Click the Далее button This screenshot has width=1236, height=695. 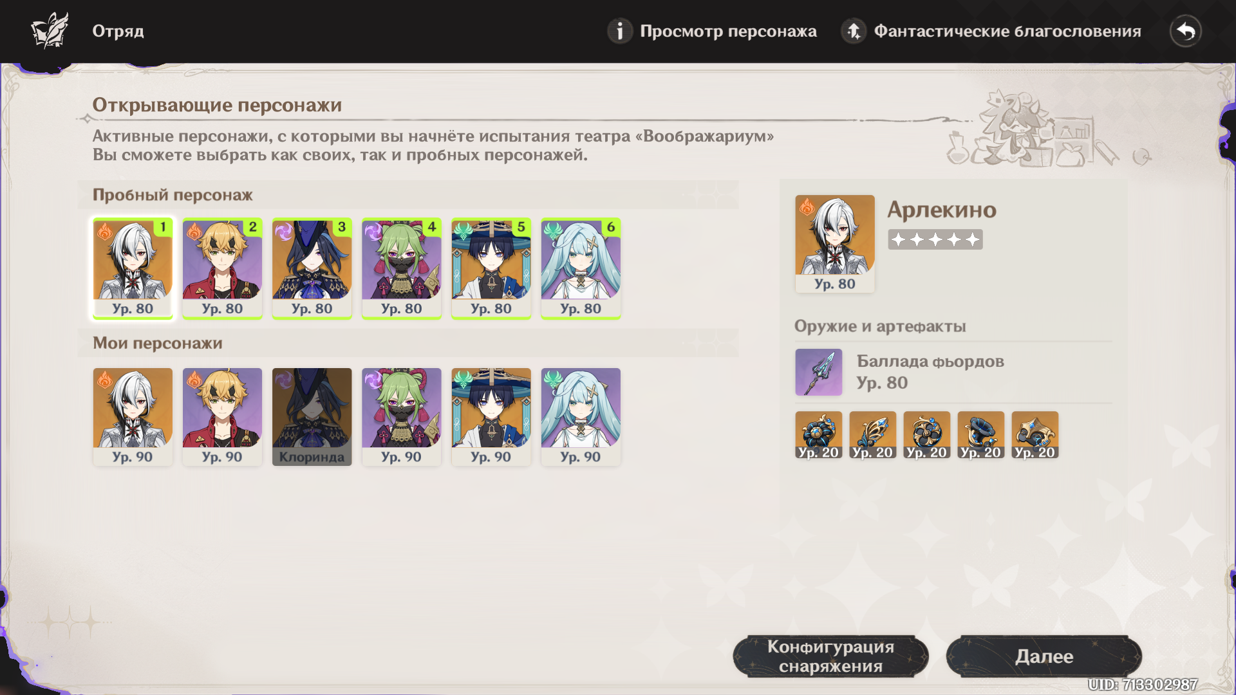coord(1044,656)
